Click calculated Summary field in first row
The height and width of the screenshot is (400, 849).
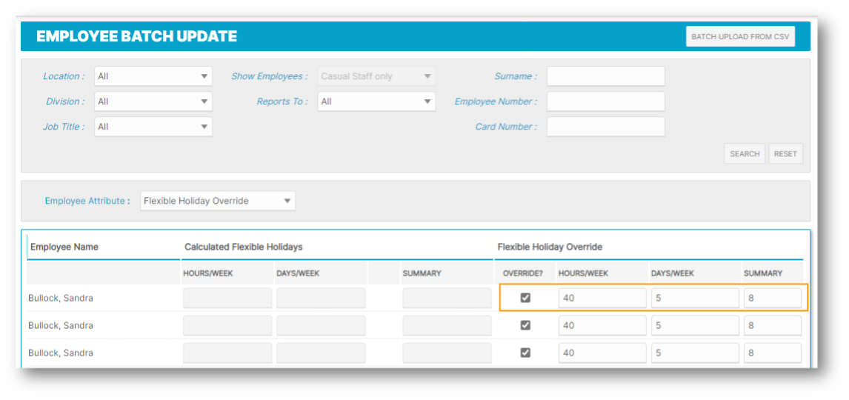[x=447, y=299]
